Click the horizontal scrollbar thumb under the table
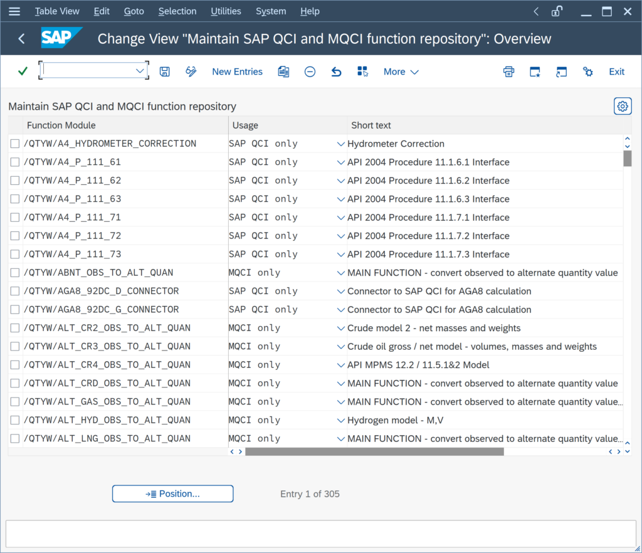 coord(374,451)
